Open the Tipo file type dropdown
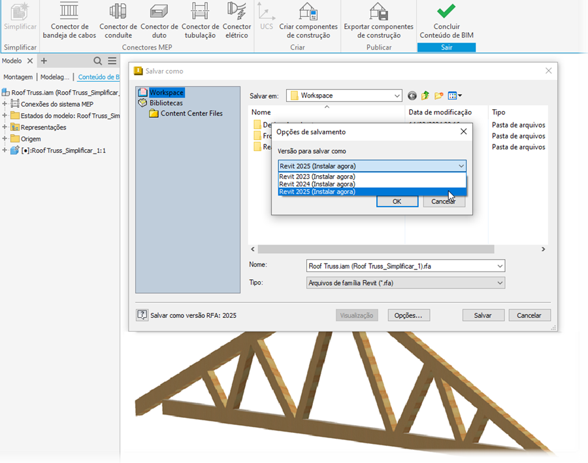The image size is (588, 463). coord(500,283)
